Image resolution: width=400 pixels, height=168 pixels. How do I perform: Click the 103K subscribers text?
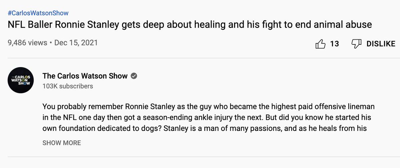[x=68, y=86]
